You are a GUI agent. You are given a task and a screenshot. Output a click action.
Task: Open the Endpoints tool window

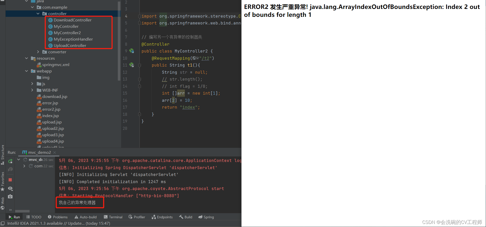click(x=162, y=217)
